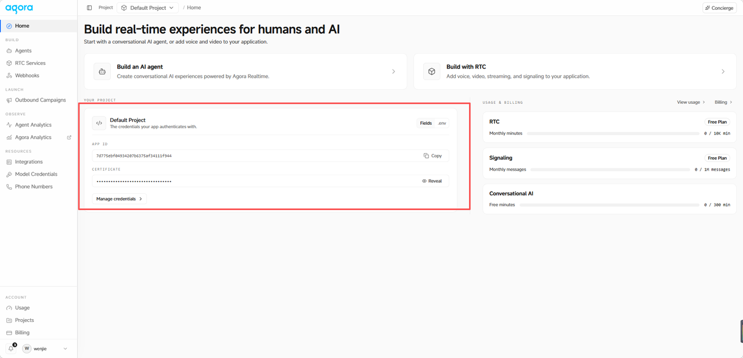Click the chevron next to View usage

pyautogui.click(x=704, y=102)
